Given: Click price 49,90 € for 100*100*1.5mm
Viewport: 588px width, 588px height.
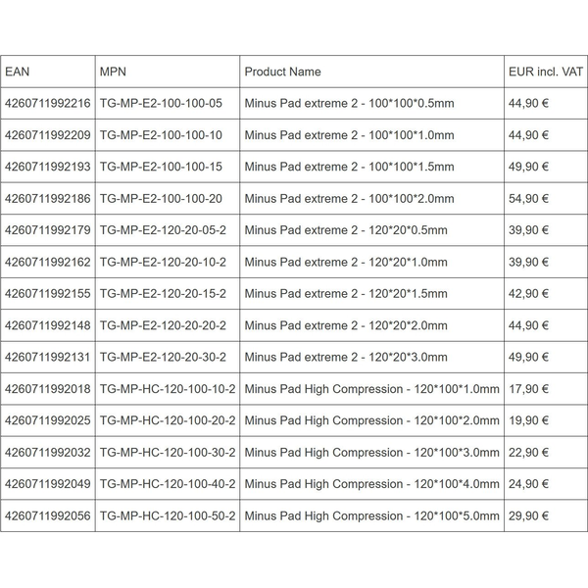Looking at the screenshot, I should [529, 167].
